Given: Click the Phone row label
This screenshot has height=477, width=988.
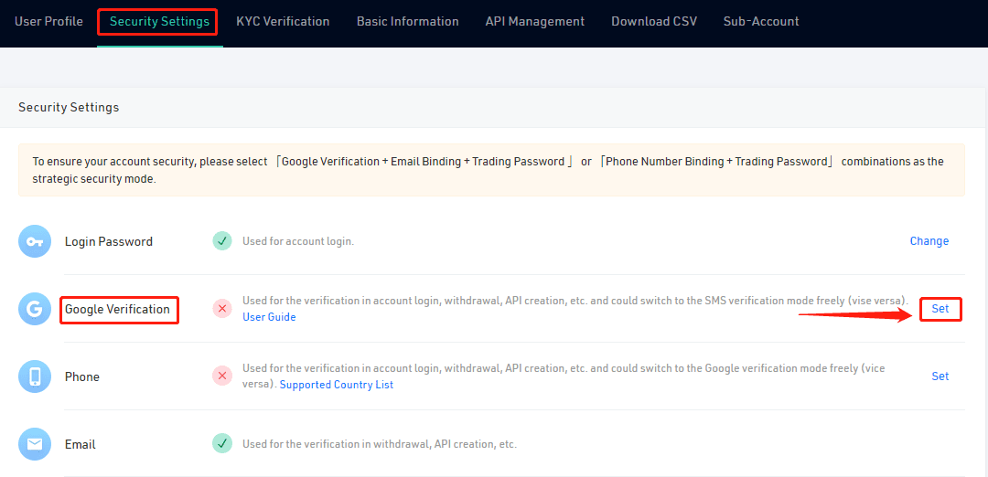Looking at the screenshot, I should click(82, 377).
